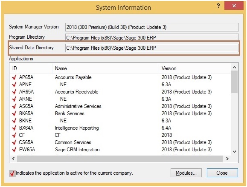
Task: Select the APNE row ID
Action: click(x=25, y=85)
